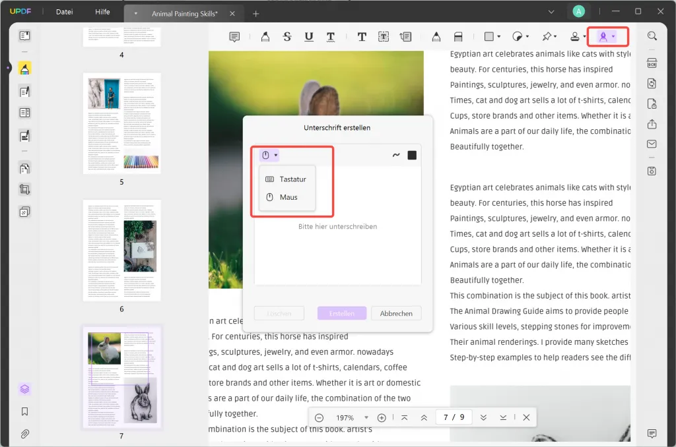Click the Löschen button
The image size is (676, 447).
pyautogui.click(x=279, y=314)
